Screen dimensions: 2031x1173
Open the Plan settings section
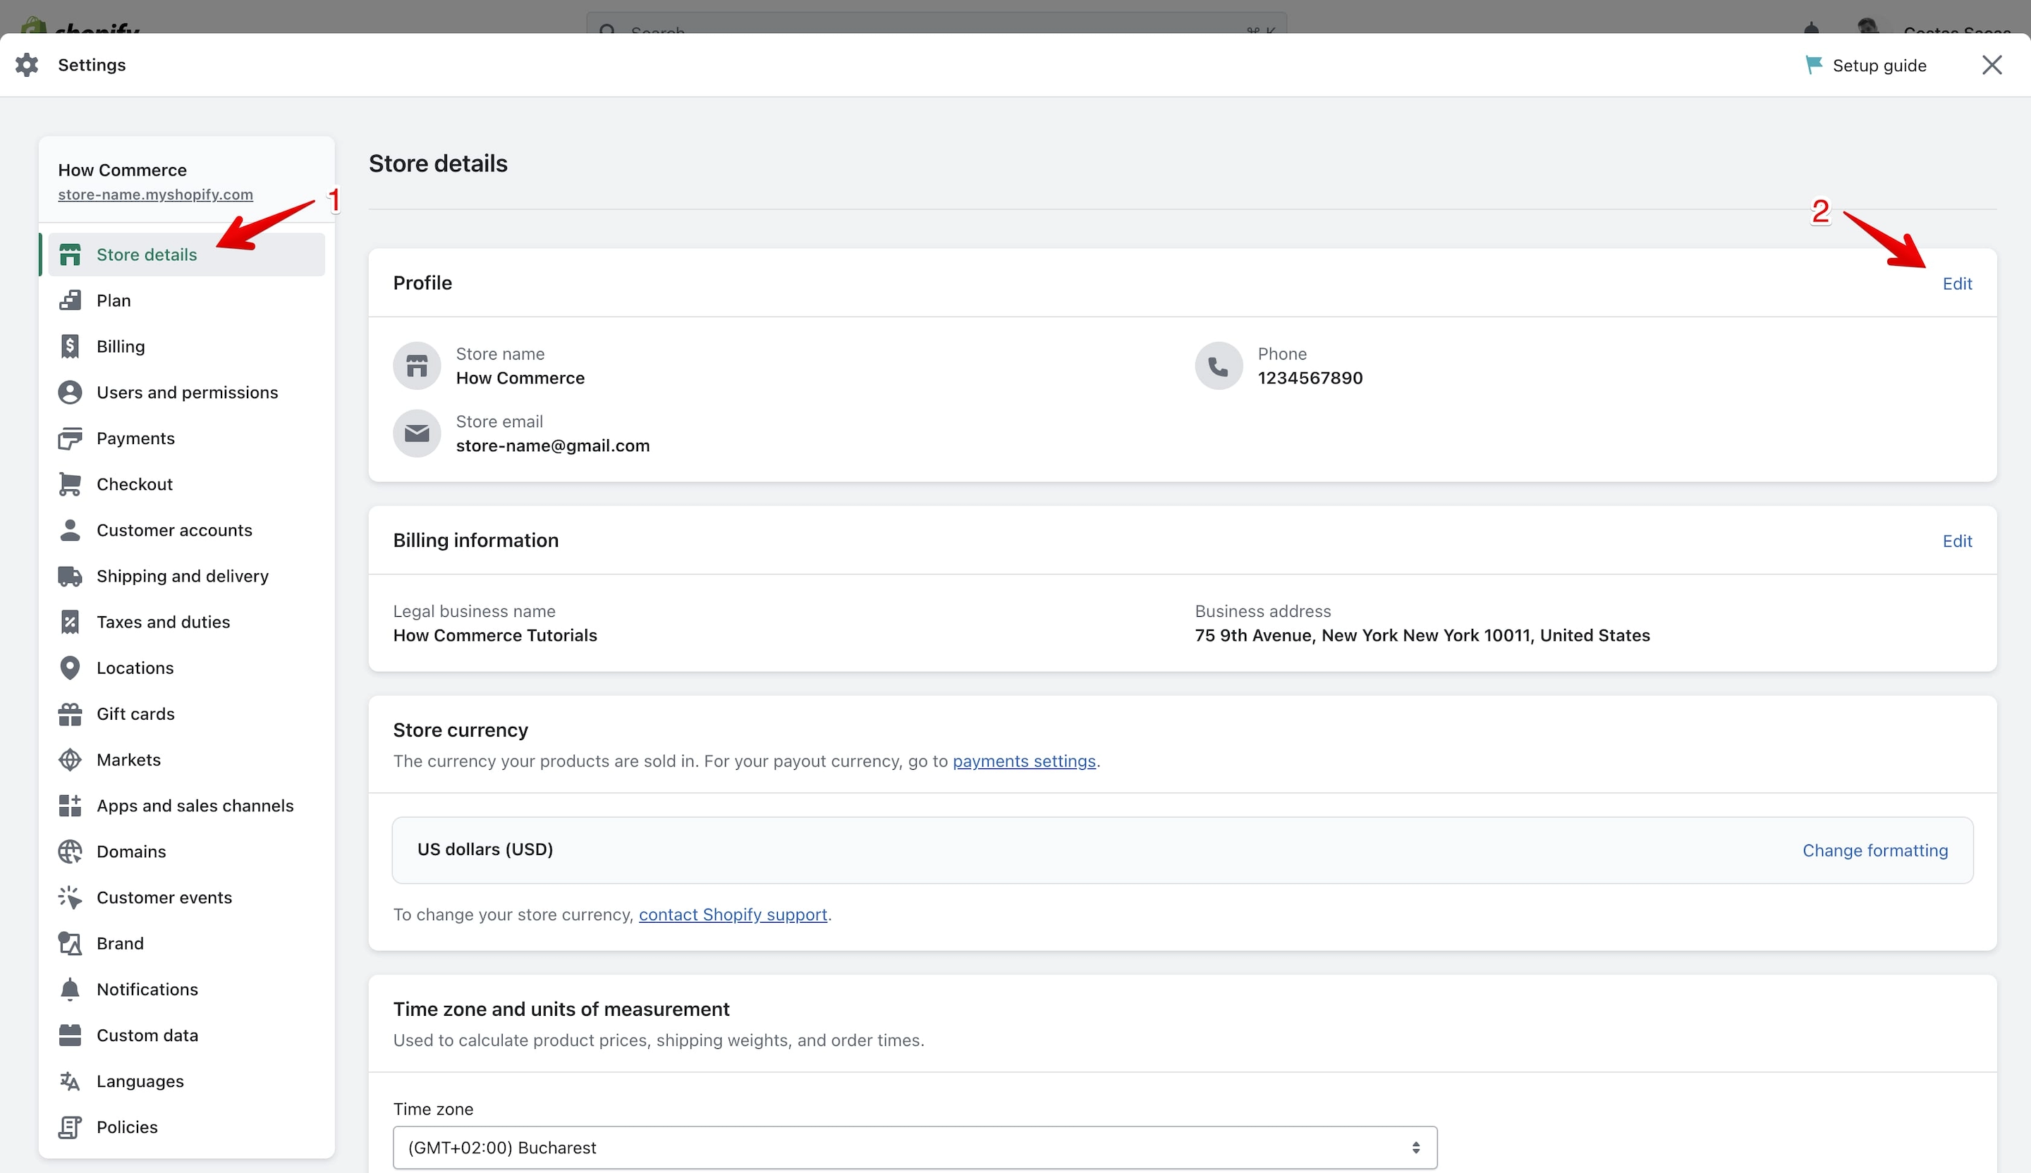click(186, 300)
